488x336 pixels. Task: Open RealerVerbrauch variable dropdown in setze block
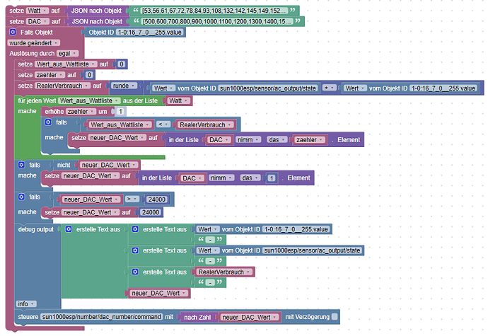pos(63,86)
